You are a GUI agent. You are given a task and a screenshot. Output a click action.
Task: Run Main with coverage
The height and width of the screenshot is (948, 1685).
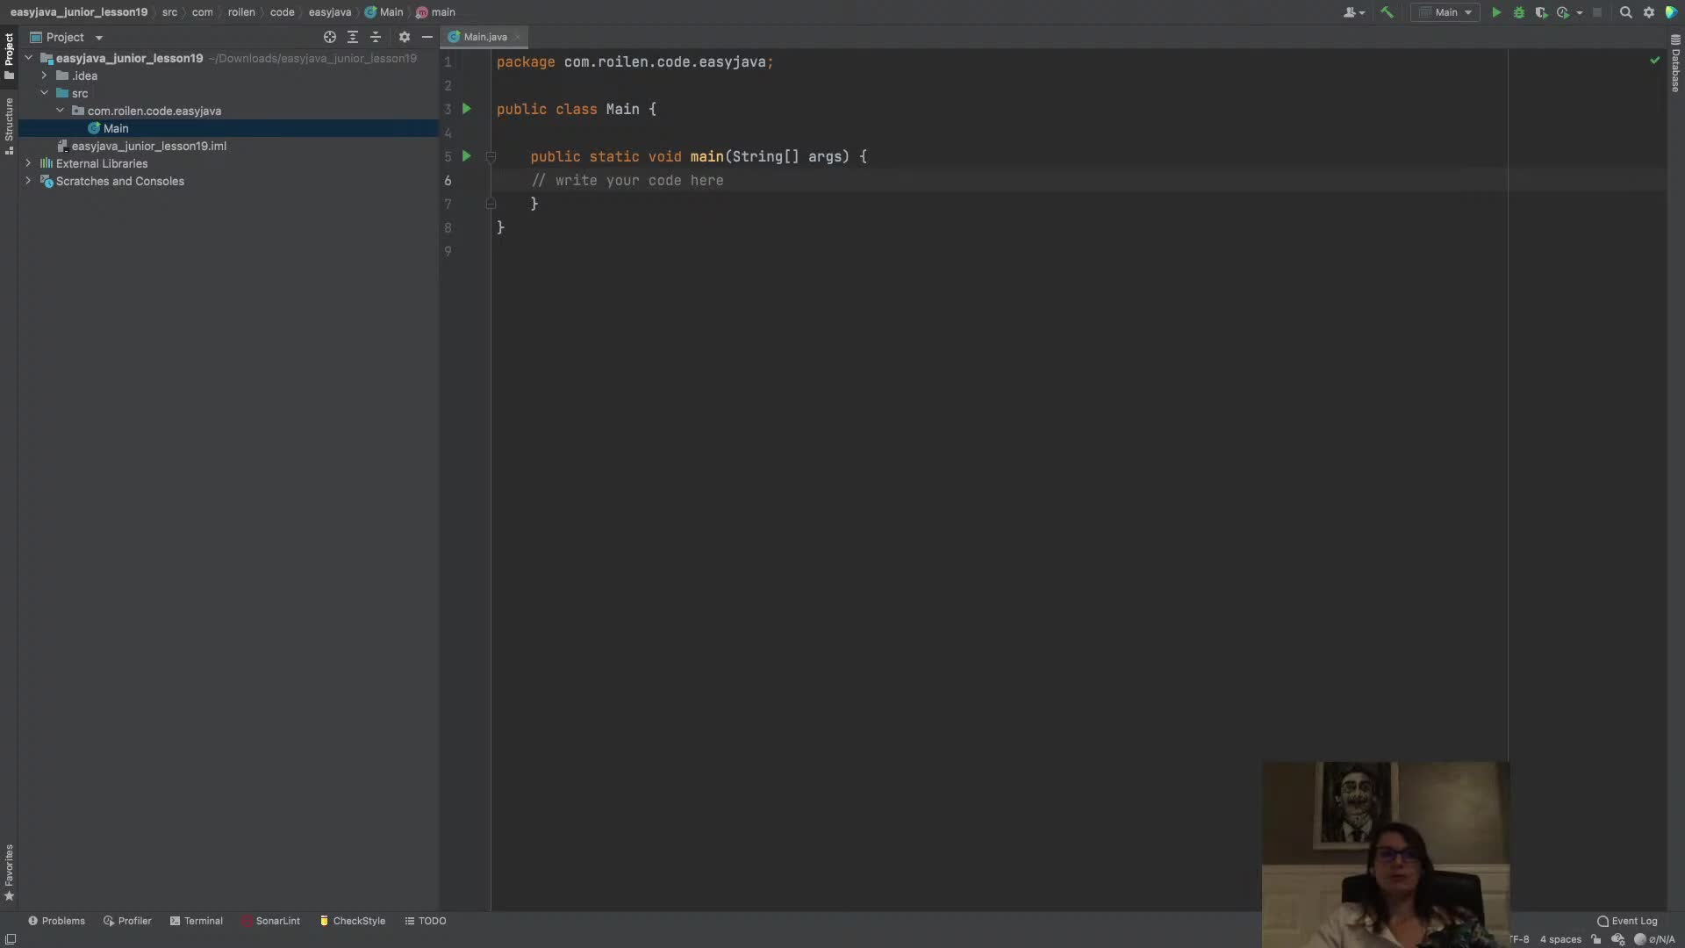coord(1541,12)
